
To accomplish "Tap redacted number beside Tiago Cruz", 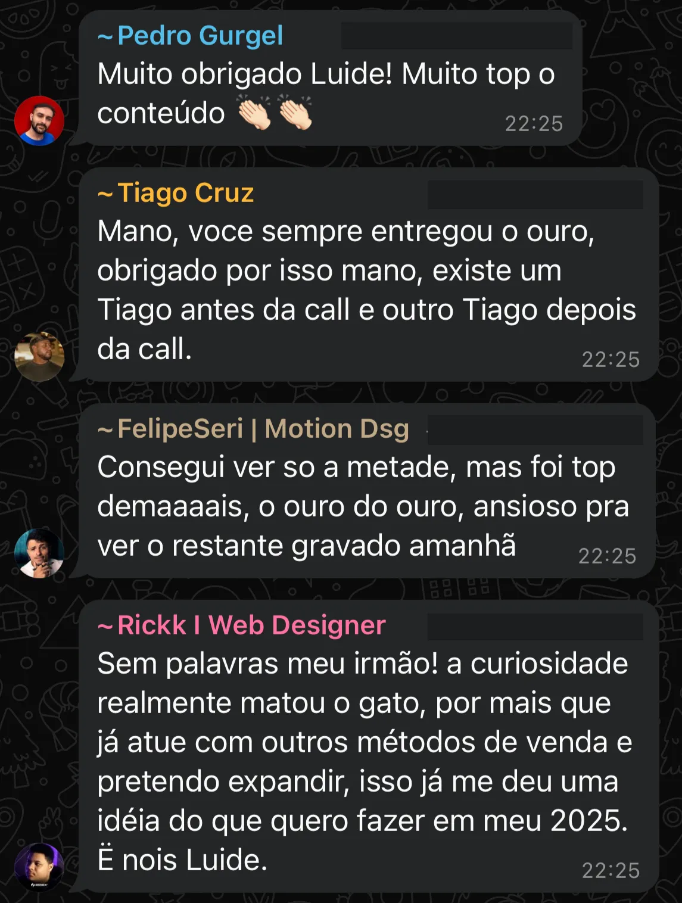I will 535,194.
